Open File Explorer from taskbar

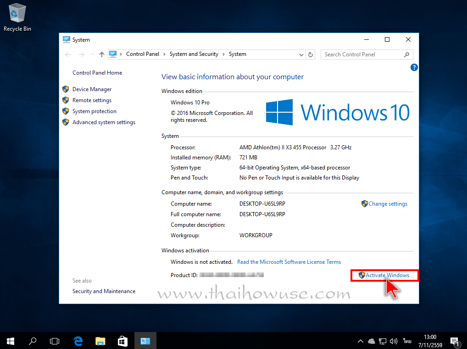tap(100, 341)
